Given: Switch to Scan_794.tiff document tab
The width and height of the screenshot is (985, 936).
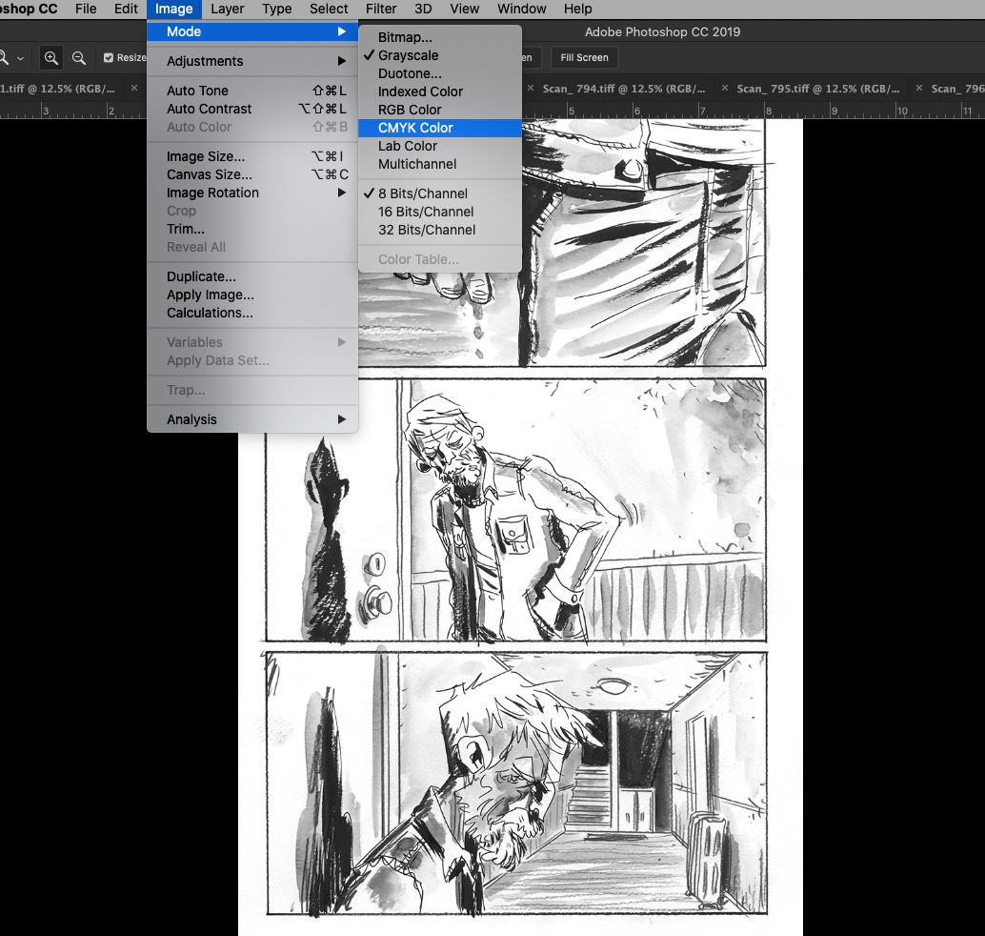Looking at the screenshot, I should click(624, 89).
